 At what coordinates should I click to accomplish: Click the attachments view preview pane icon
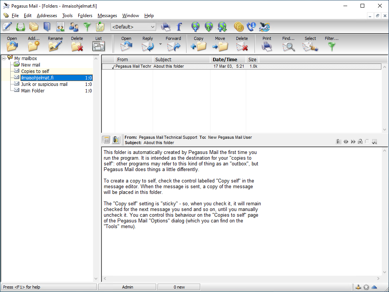(116, 140)
